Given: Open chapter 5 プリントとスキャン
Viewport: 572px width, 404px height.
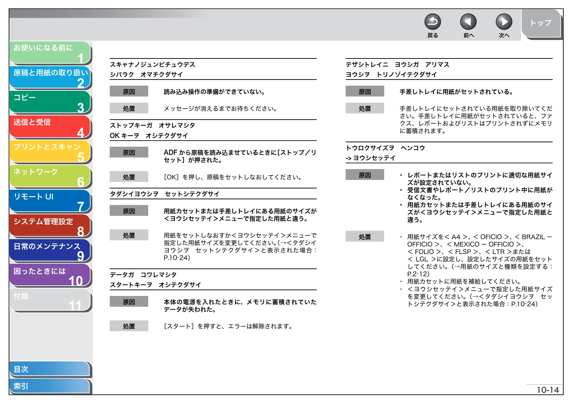Looking at the screenshot, I should point(50,152).
